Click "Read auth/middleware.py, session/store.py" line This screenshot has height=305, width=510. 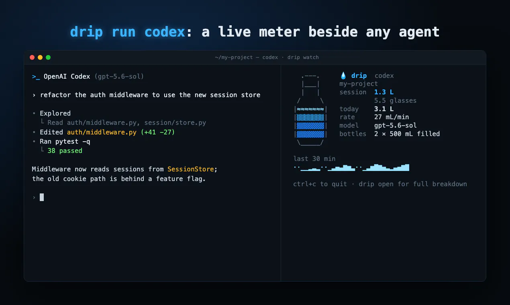124,123
